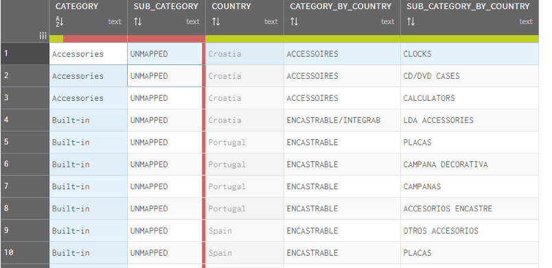Open the text type selector of CATEGORY column
This screenshot has height=268, width=552.
click(x=115, y=22)
